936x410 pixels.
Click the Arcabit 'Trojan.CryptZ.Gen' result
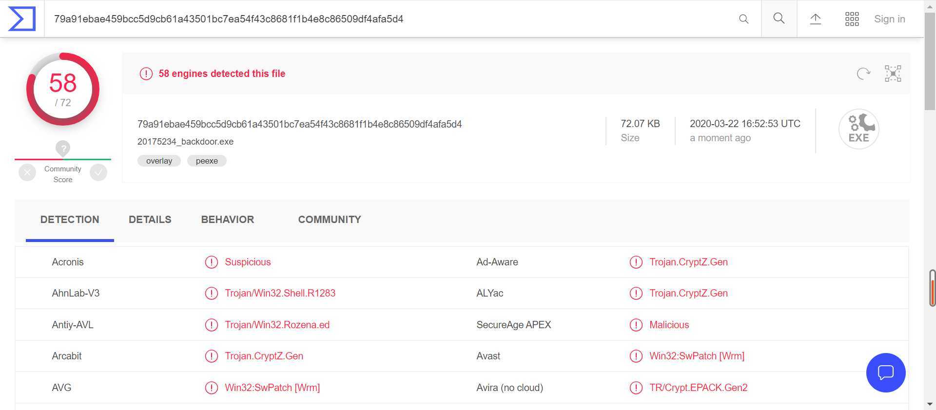coord(264,356)
